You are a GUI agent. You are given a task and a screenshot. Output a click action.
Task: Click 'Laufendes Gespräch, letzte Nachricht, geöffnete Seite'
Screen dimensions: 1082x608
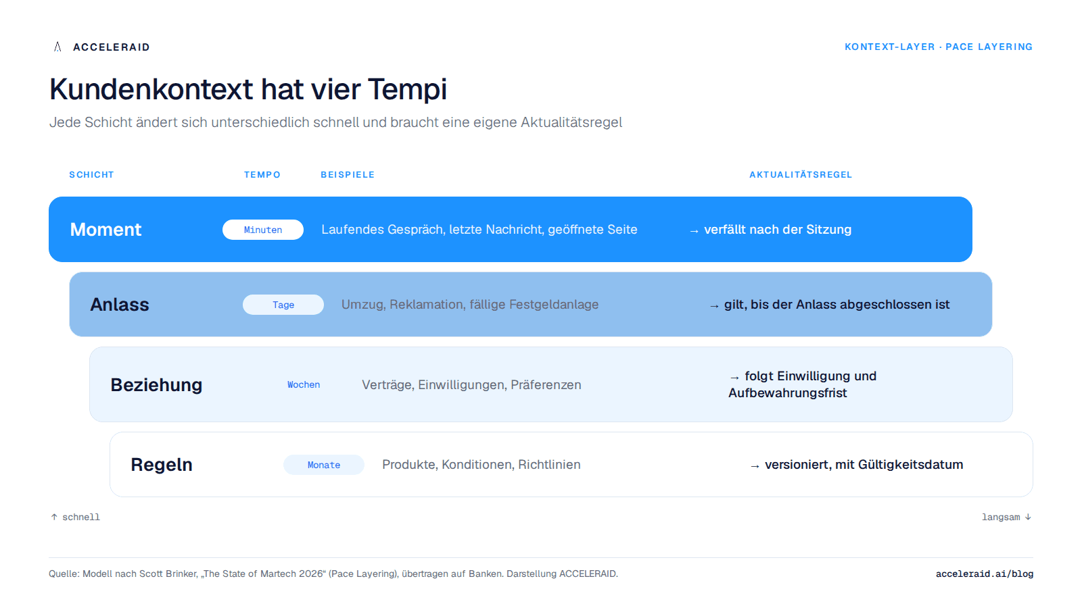click(479, 230)
